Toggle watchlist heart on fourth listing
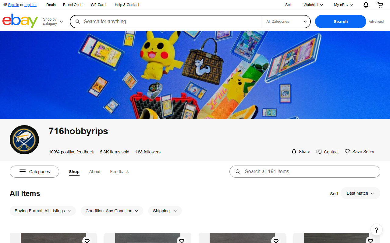The height and width of the screenshot is (243, 390). [370, 241]
